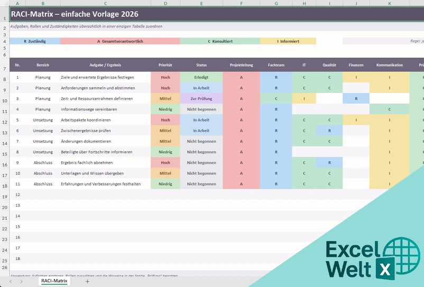Screen dimensions: 424x287
Task: Select row 7 header
Action: 5,65
